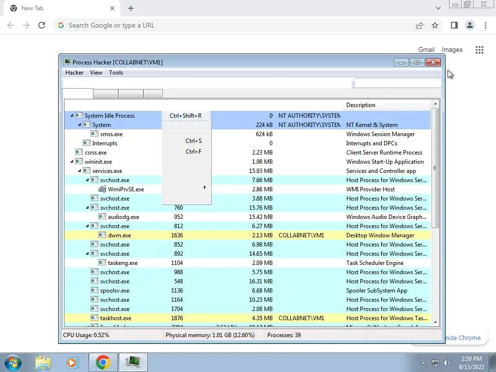Close the New Tab tab

coord(112,8)
